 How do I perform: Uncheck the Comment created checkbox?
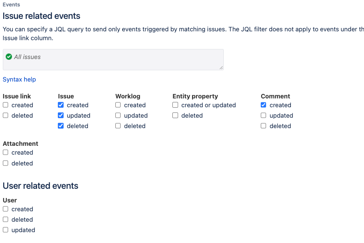(x=264, y=105)
